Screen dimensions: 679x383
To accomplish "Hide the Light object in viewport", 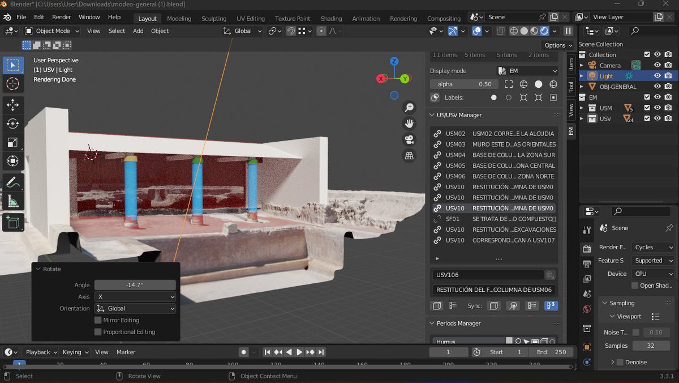I will coord(657,76).
